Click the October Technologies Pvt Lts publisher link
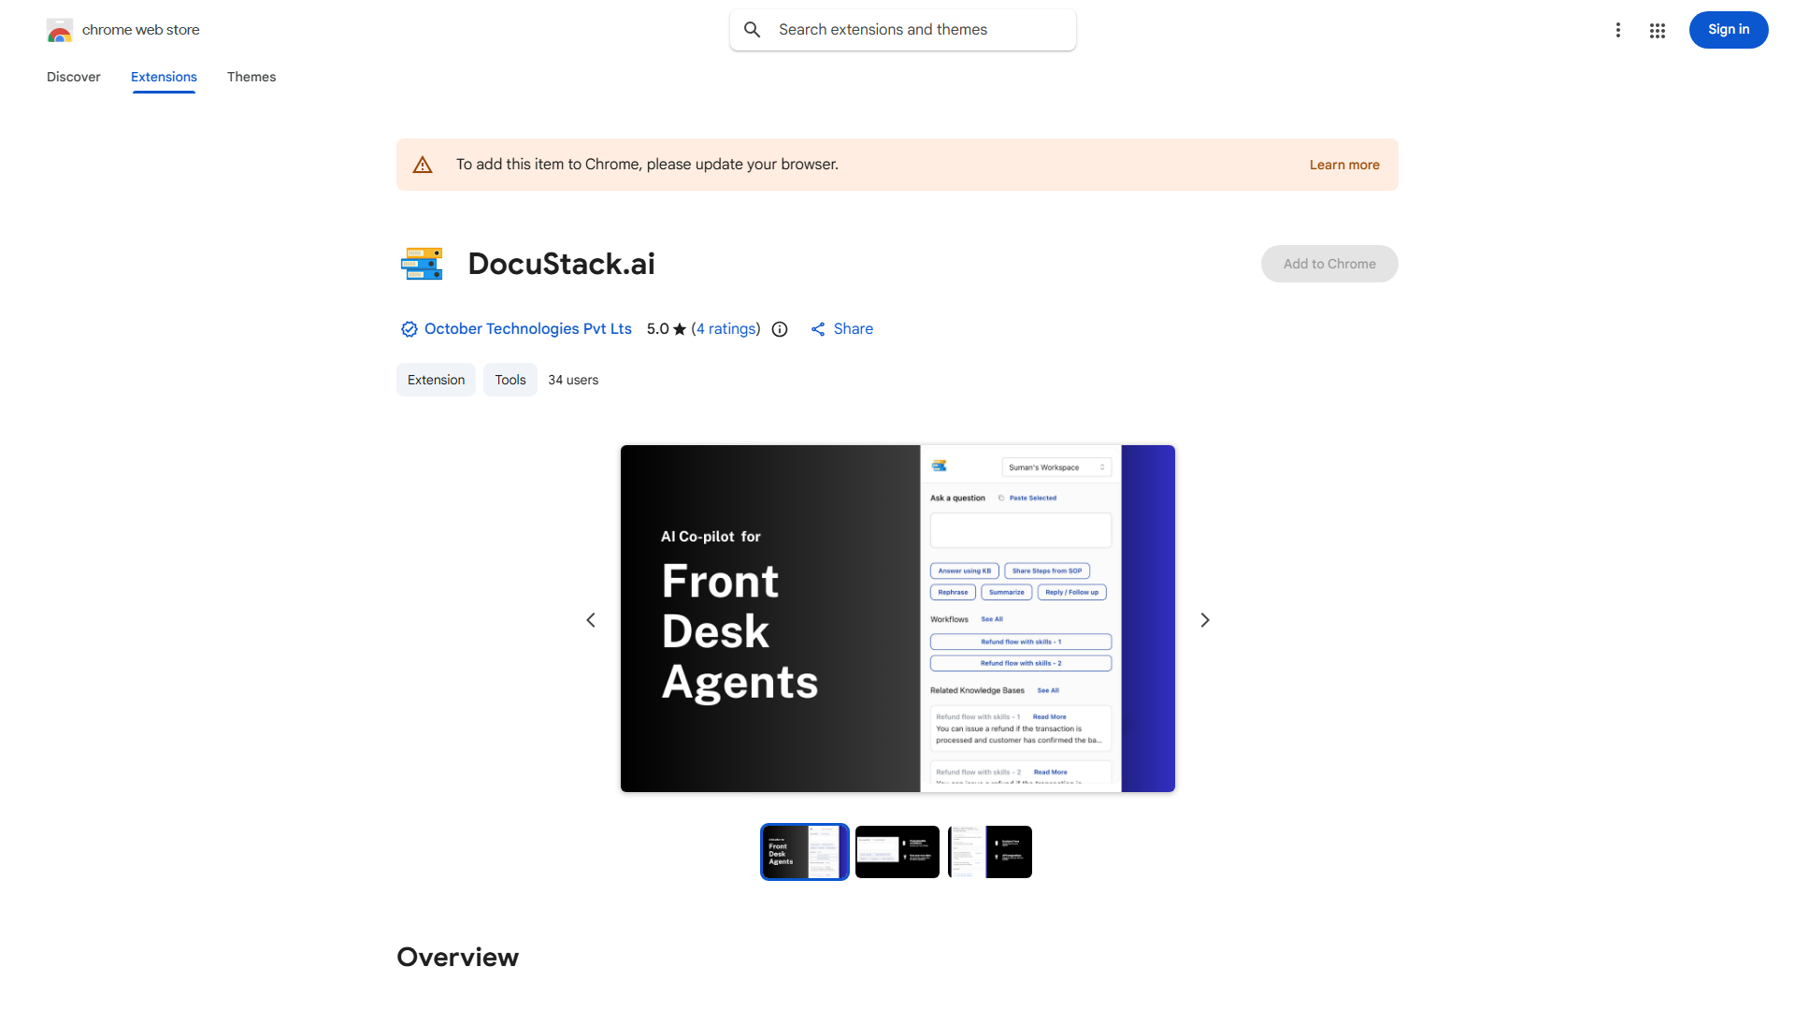 (527, 329)
